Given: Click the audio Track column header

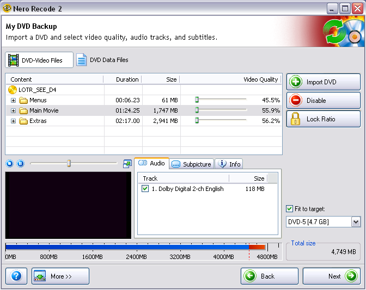Looking at the screenshot, I should click(184, 178).
